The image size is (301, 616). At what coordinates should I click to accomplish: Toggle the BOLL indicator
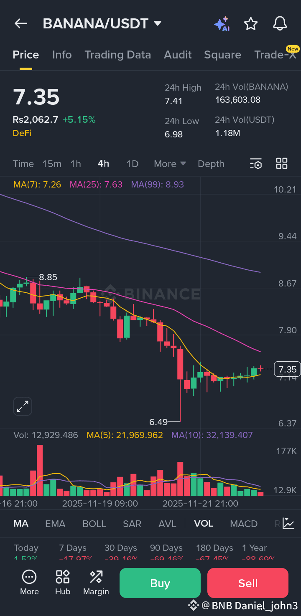pyautogui.click(x=94, y=524)
